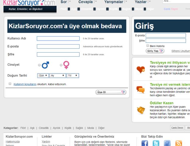Open Ayrılık in the footer Kategoriler row

[56, 128]
